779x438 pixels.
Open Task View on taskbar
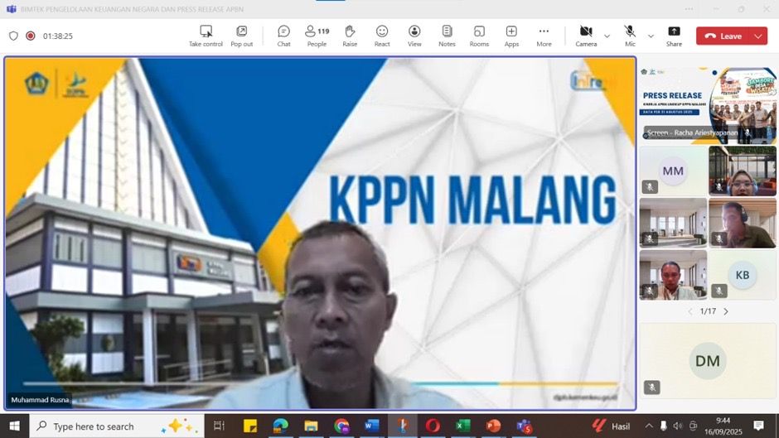coord(219,426)
